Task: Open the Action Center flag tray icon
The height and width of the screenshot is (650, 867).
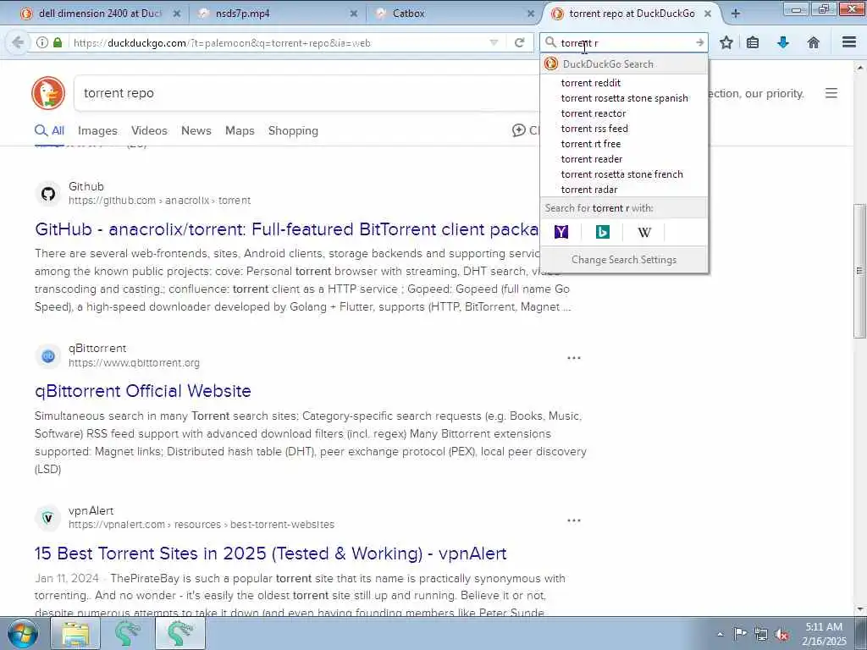Action: point(740,633)
